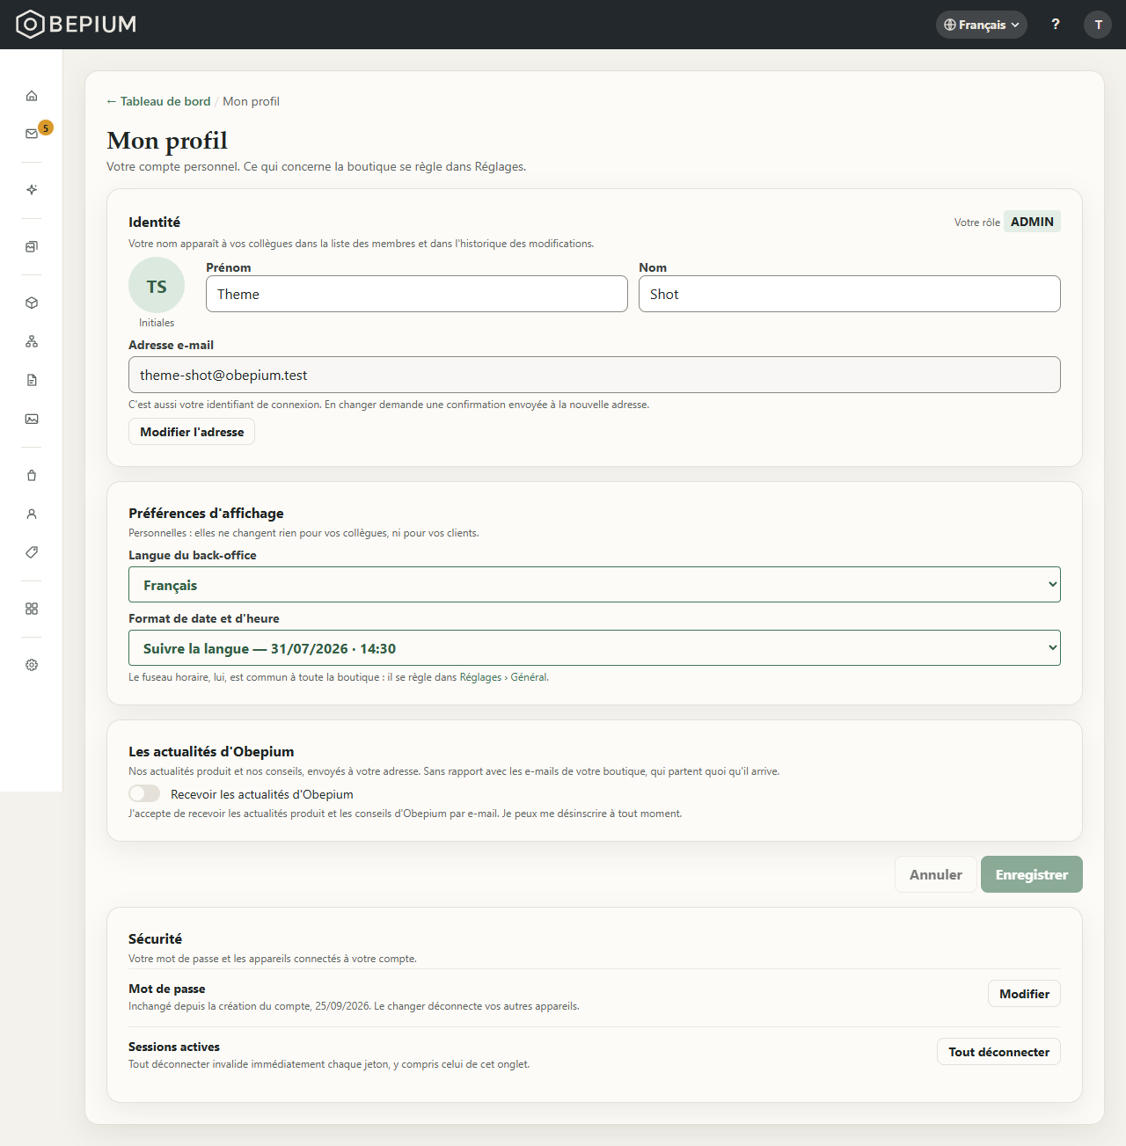Image resolution: width=1126 pixels, height=1146 pixels.
Task: Click the Tout déconnecter button
Action: pyautogui.click(x=998, y=1052)
